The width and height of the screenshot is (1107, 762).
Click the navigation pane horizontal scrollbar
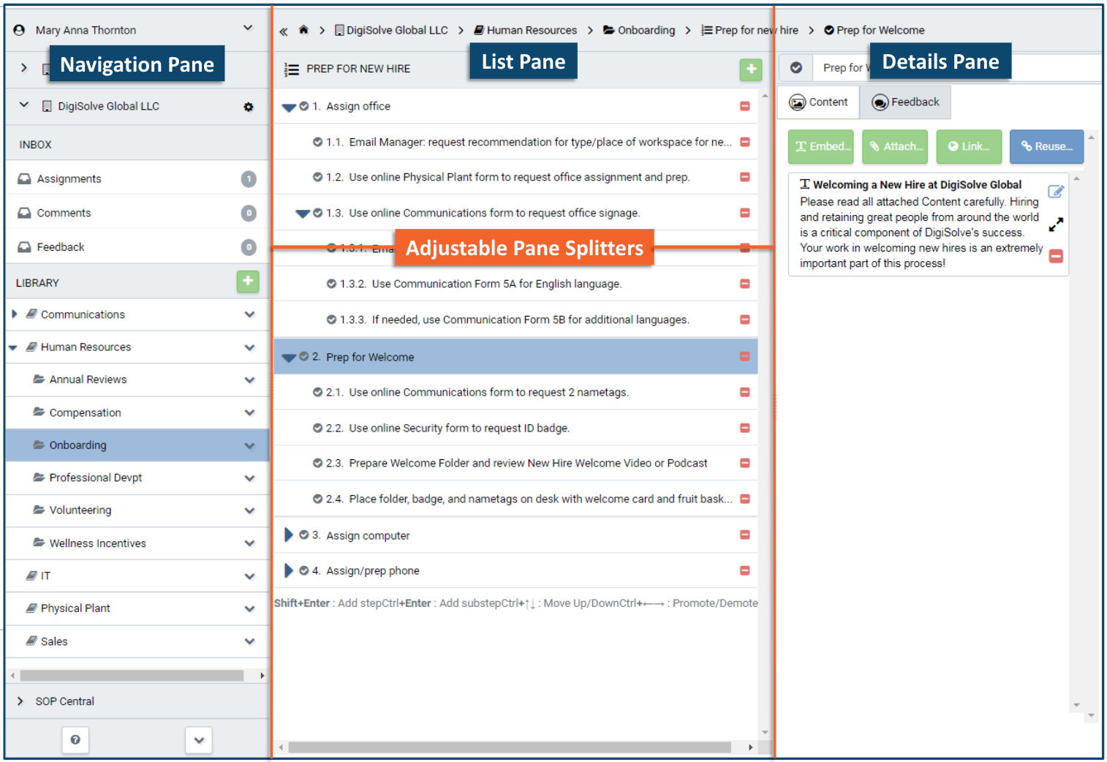(x=132, y=676)
